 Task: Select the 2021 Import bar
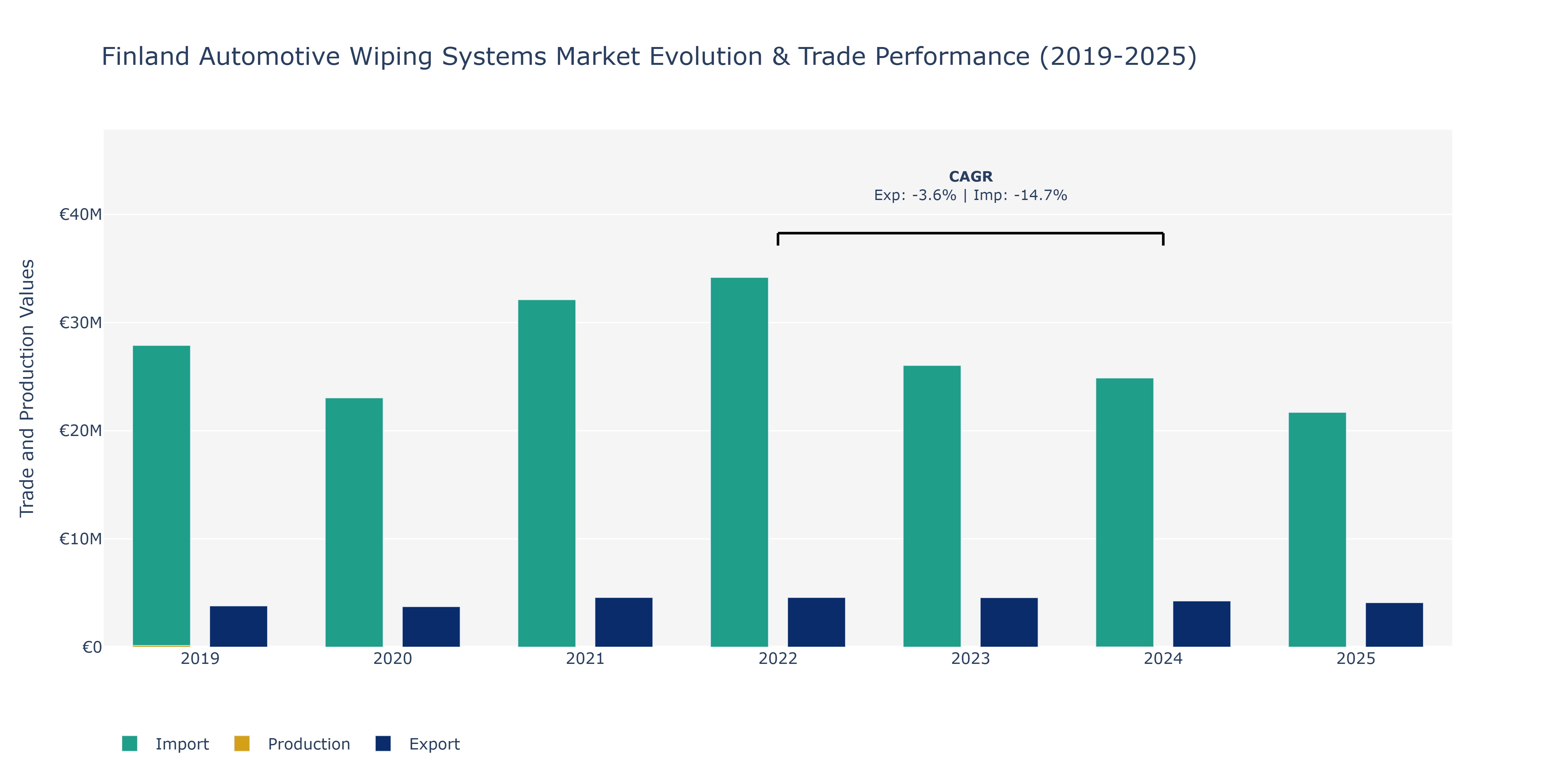click(547, 474)
